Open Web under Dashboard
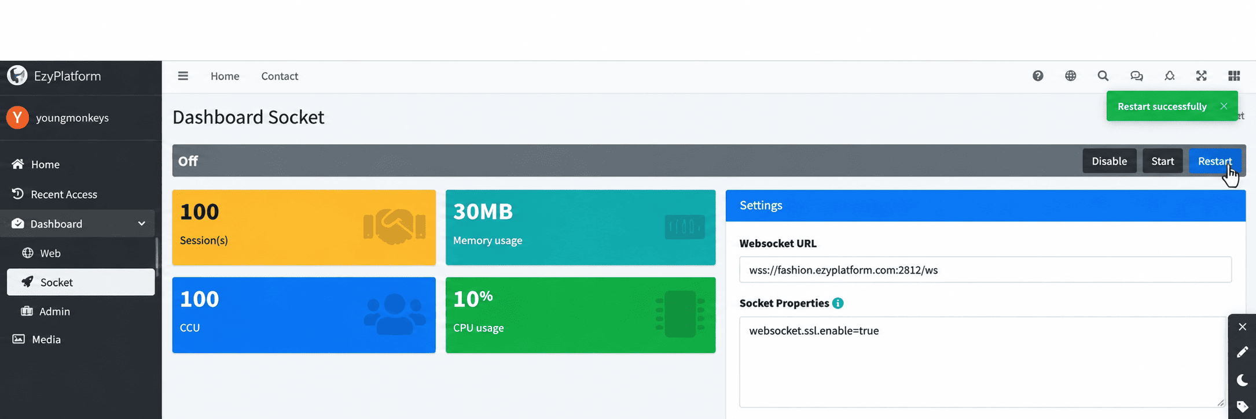The width and height of the screenshot is (1256, 419). point(81,253)
